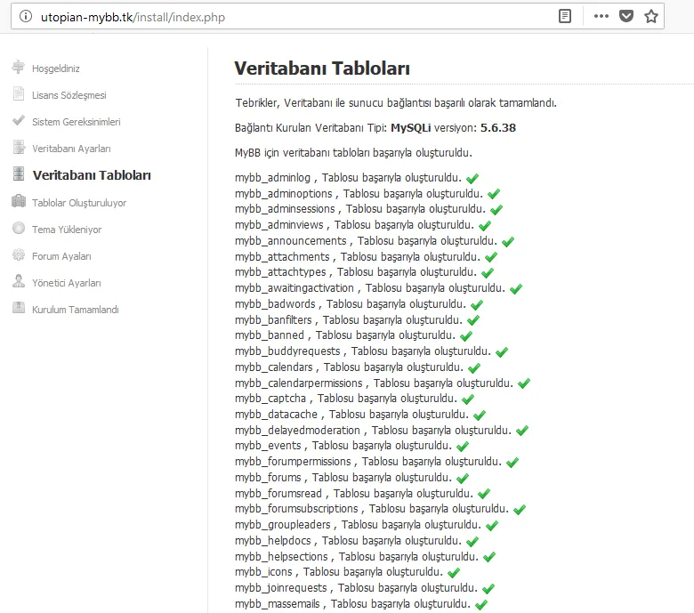This screenshot has height=613, width=694.
Task: Select the Tema Yükleniyor step label
Action: pos(67,230)
